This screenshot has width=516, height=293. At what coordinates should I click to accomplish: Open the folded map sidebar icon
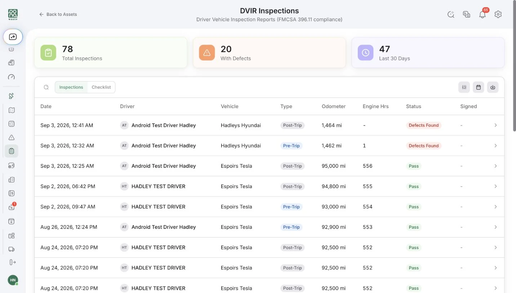click(12, 110)
